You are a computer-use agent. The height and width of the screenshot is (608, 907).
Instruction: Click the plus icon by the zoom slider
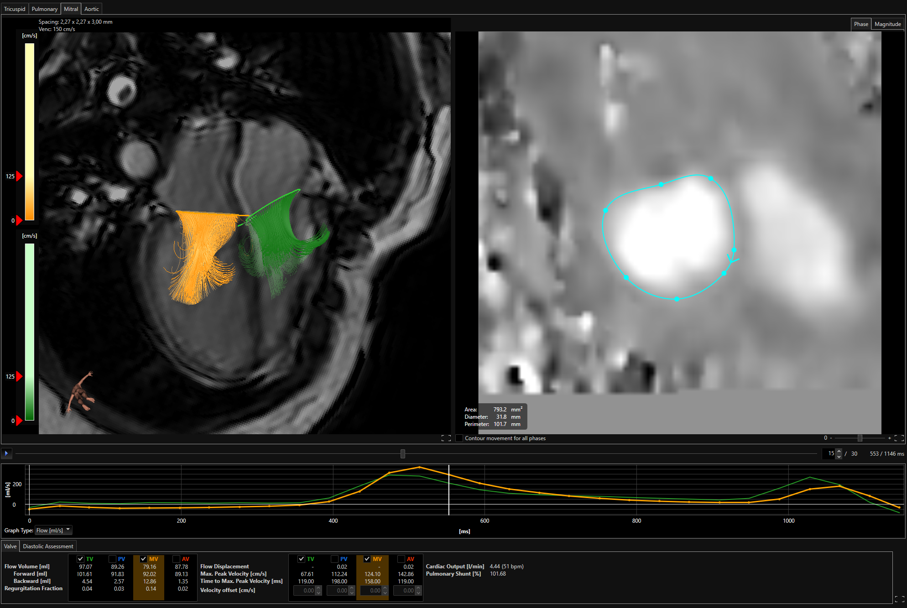[889, 438]
